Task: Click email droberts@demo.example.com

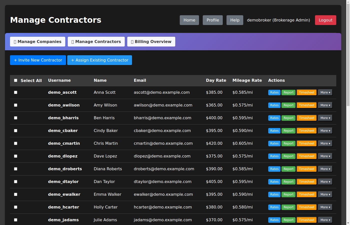Action: 164,169
